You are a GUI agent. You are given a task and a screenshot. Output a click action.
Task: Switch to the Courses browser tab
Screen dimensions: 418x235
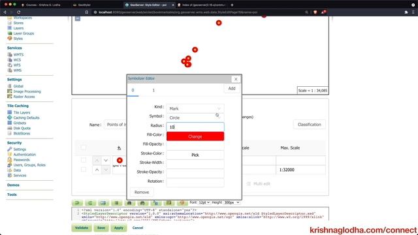coord(42,5)
